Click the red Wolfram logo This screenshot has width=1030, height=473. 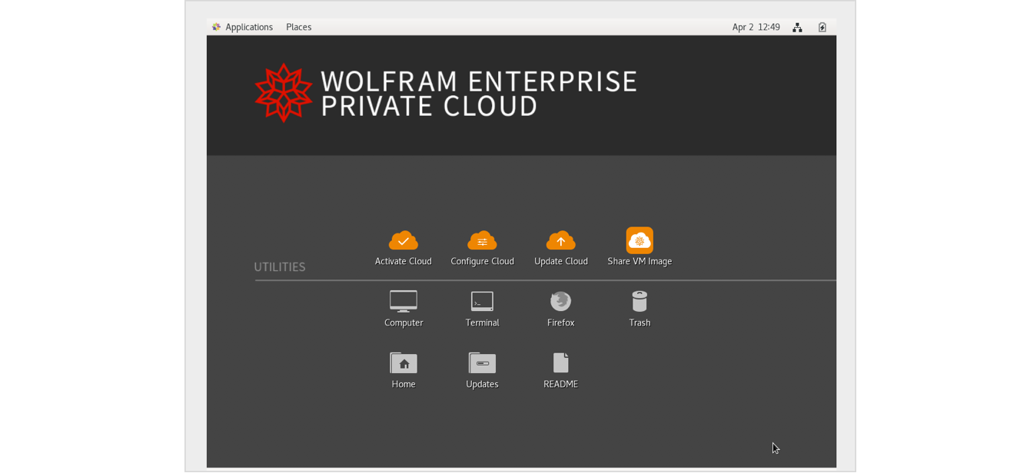pyautogui.click(x=284, y=93)
